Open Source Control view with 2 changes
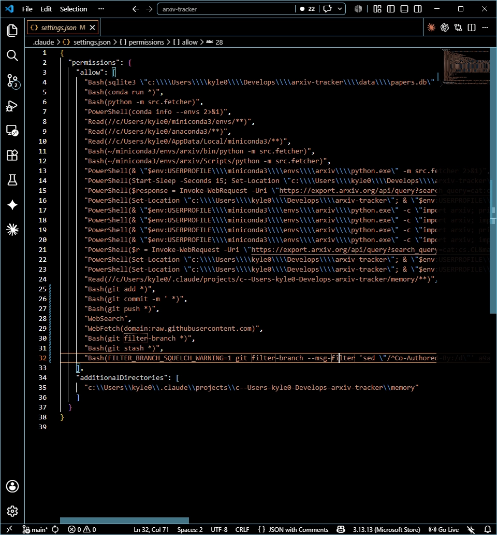This screenshot has width=497, height=535. tap(13, 81)
